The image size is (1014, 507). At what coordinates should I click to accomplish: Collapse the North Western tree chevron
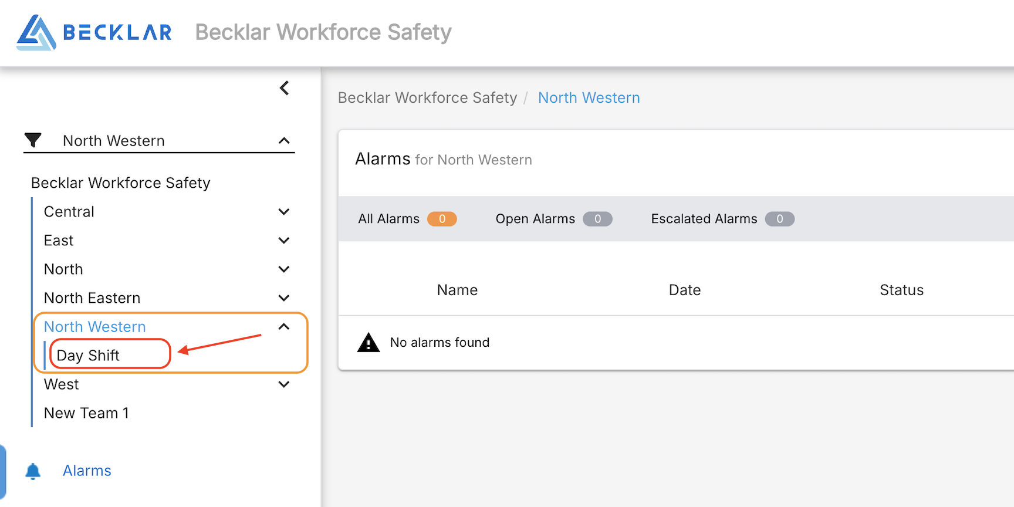coord(284,327)
